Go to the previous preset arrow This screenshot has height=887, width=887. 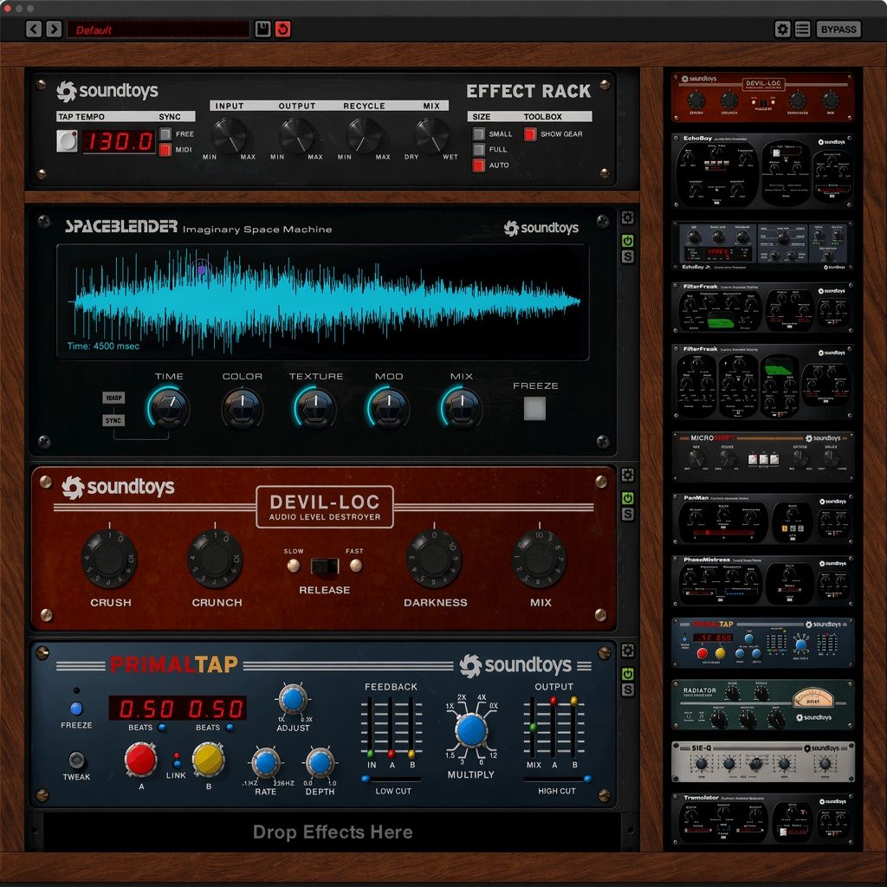tap(34, 29)
